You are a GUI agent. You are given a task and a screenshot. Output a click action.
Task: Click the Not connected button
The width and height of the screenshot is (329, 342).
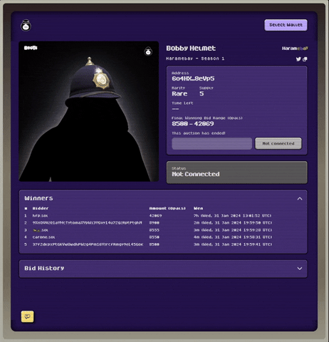[x=278, y=143]
